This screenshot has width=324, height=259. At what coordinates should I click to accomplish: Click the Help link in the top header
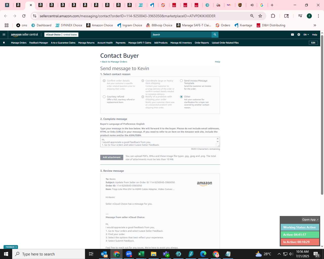point(315,35)
